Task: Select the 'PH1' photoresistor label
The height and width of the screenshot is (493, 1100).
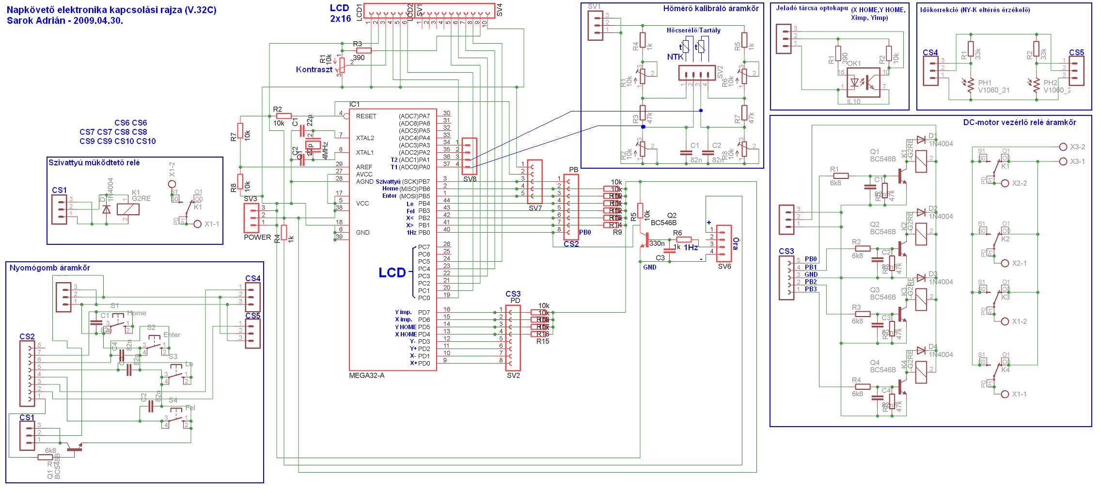Action: (x=985, y=83)
